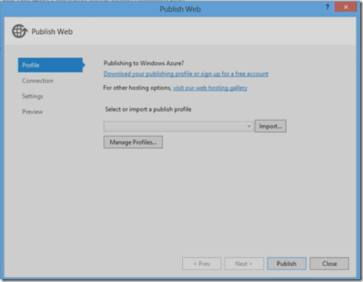363x282 pixels.
Task: Click the < Prev button
Action: [202, 264]
